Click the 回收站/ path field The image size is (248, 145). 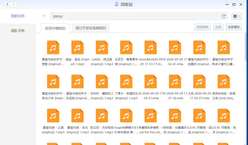(139, 16)
